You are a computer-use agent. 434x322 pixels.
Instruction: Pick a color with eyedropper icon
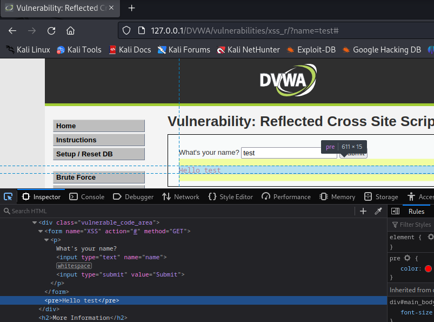coord(378,211)
